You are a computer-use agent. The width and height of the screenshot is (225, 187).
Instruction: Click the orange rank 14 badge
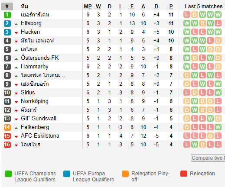tap(7, 127)
